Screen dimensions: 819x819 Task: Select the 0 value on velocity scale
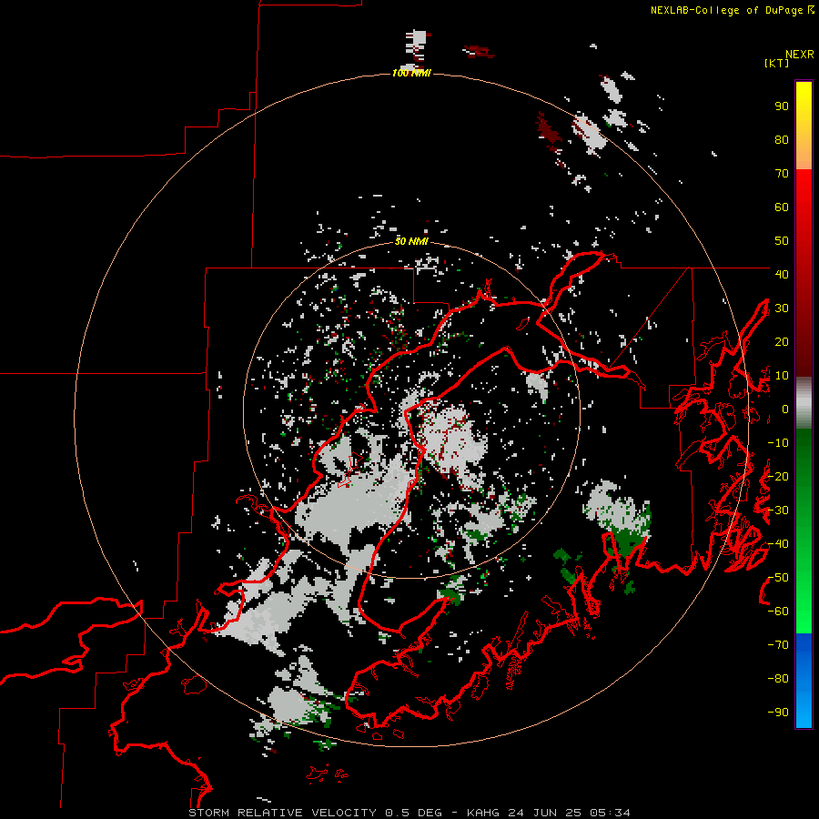785,409
